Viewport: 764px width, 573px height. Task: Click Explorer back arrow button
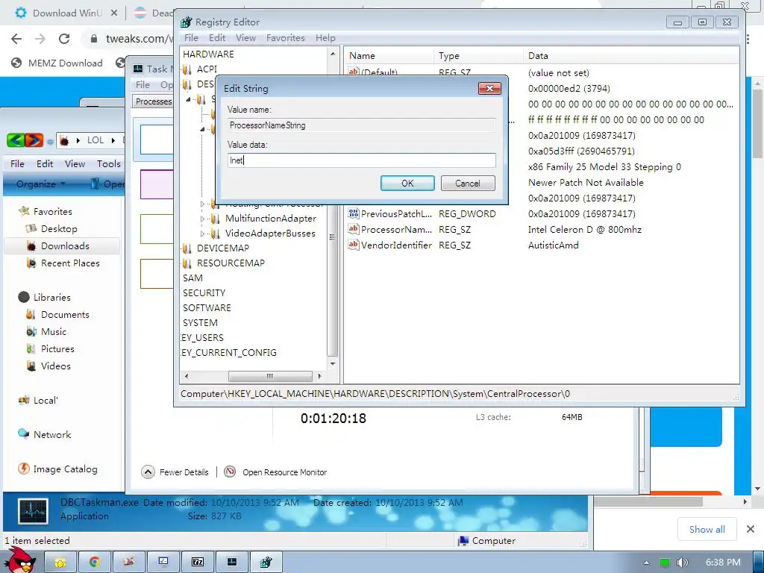click(16, 140)
